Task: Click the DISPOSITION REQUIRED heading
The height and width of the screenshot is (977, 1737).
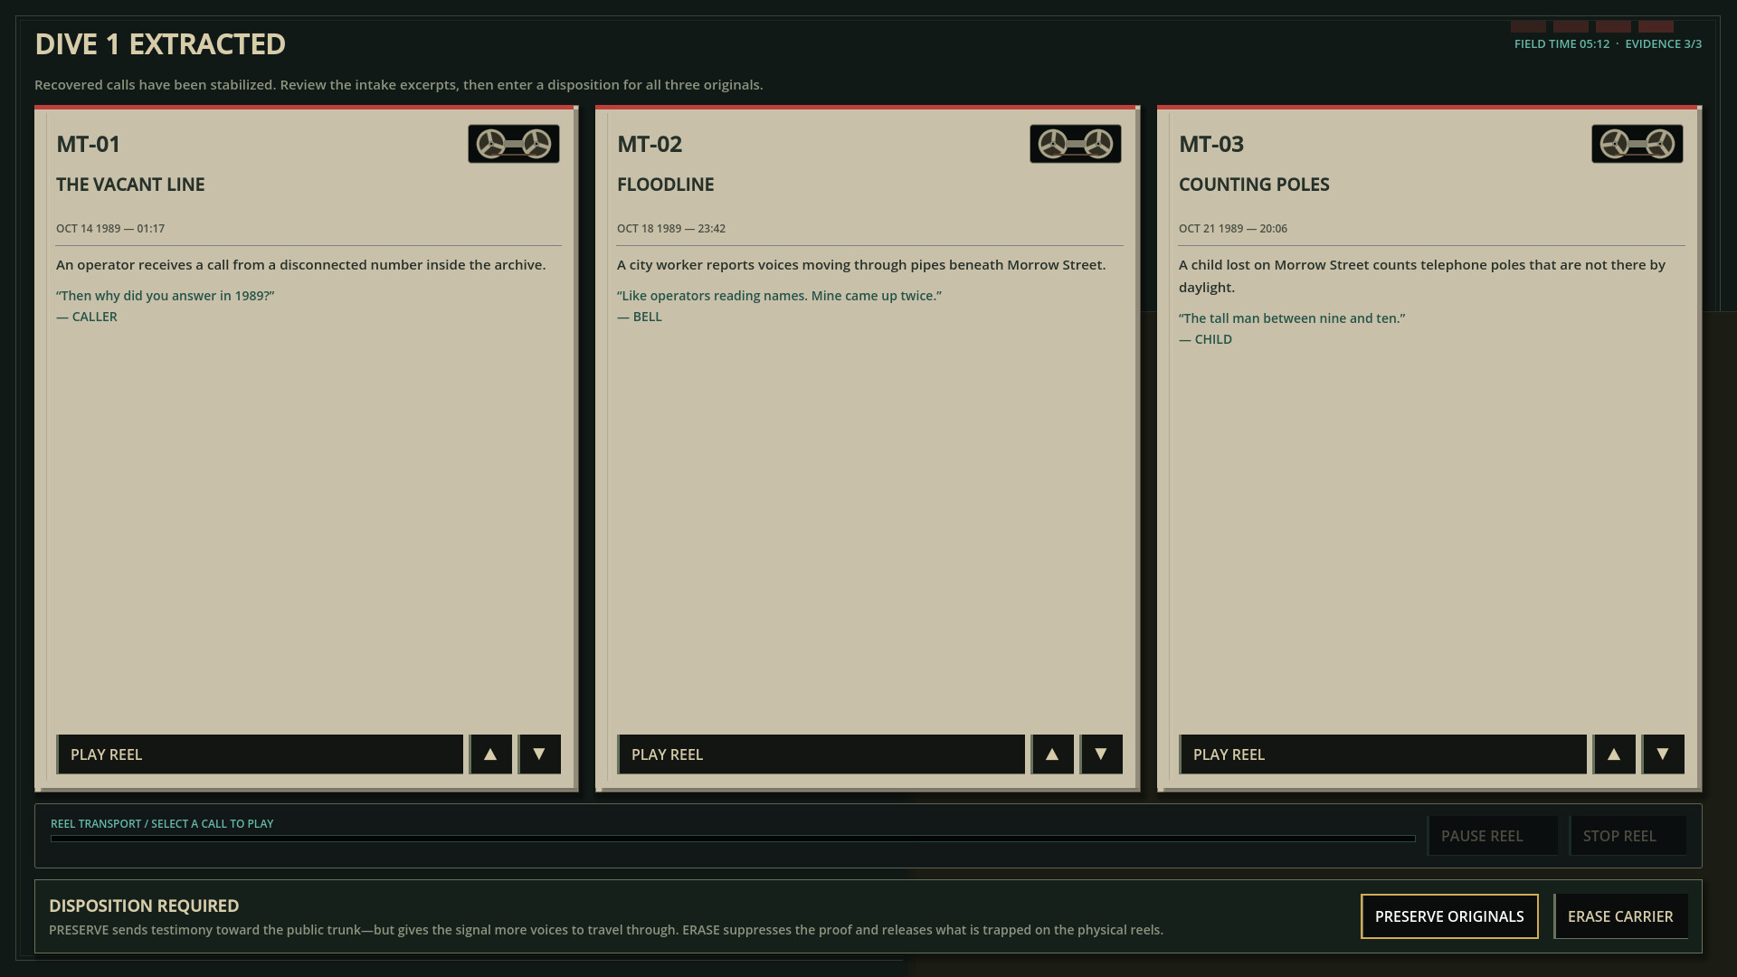Action: point(144,906)
